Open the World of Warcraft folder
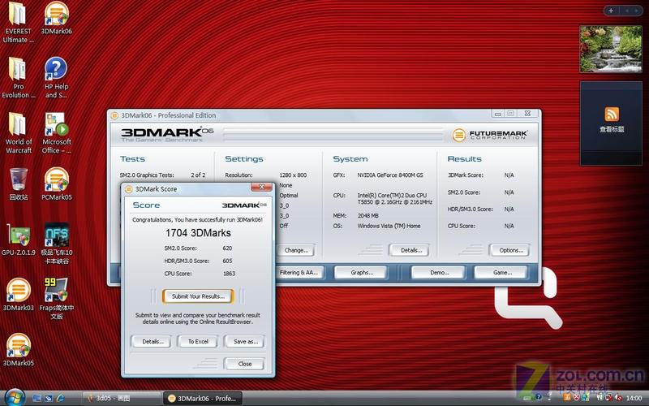 pyautogui.click(x=18, y=132)
